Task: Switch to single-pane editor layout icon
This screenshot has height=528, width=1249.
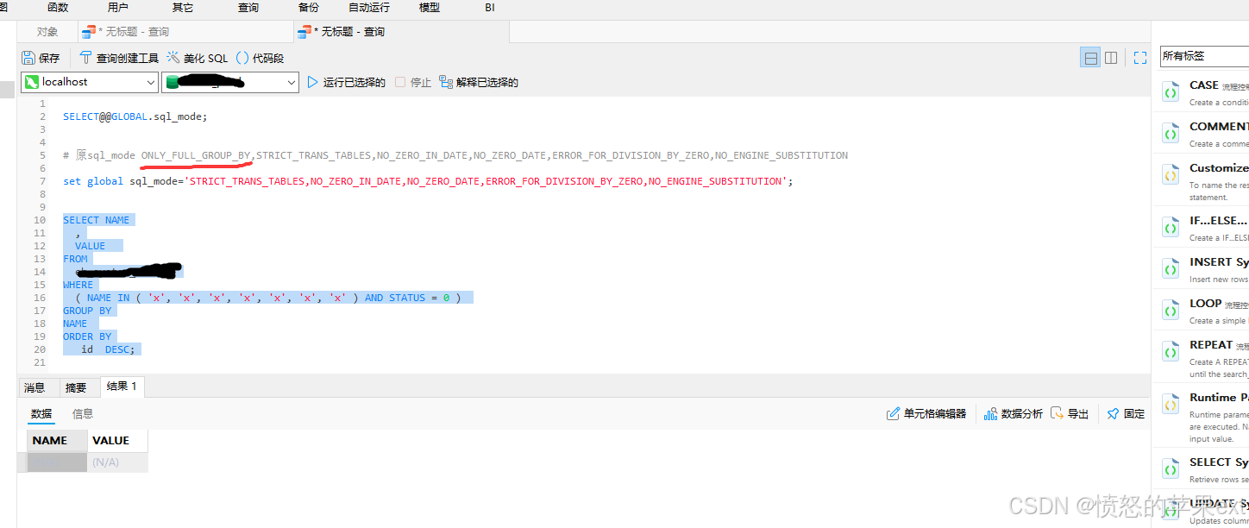Action: click(x=1091, y=58)
